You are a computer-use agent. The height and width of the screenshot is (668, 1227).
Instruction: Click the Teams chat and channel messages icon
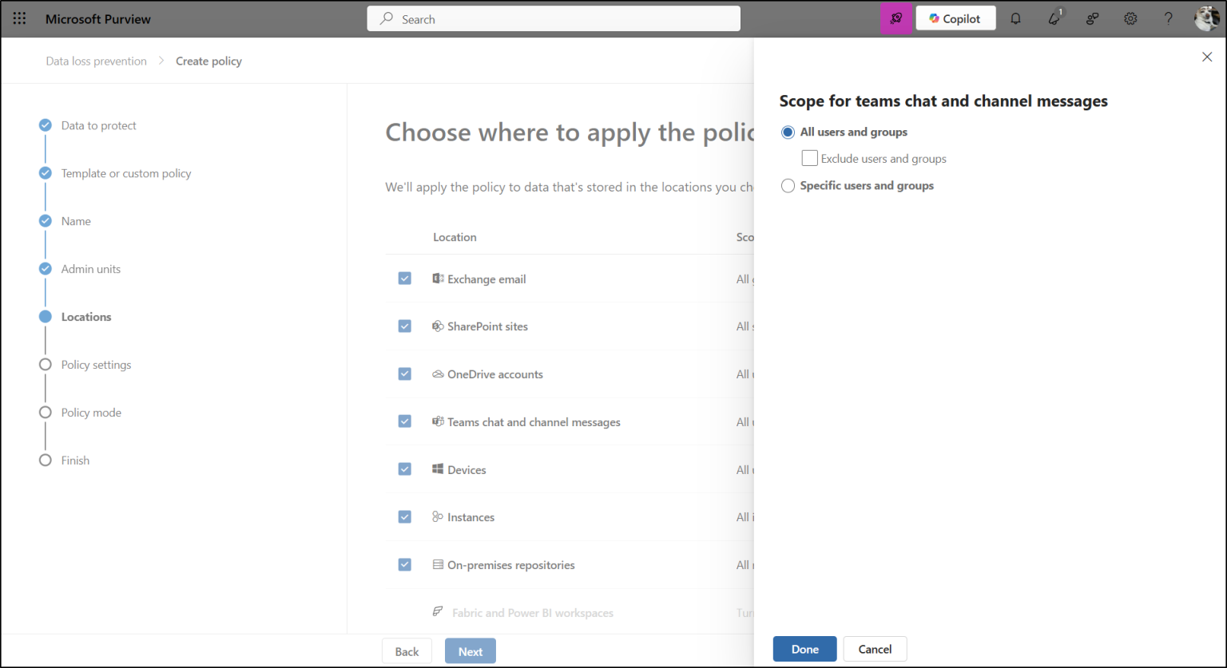click(438, 421)
